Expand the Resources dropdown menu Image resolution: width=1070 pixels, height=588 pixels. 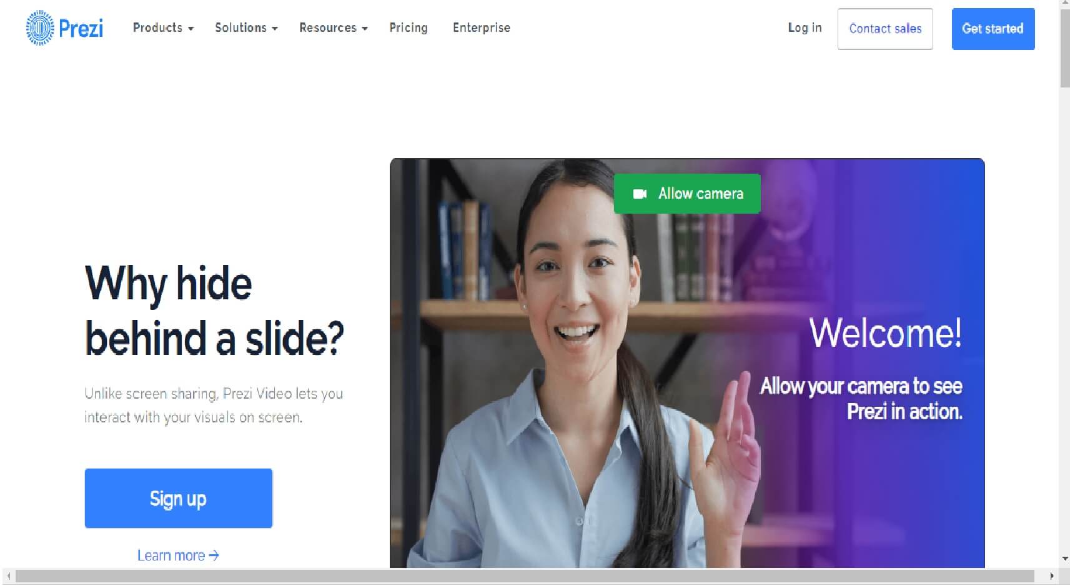334,27
